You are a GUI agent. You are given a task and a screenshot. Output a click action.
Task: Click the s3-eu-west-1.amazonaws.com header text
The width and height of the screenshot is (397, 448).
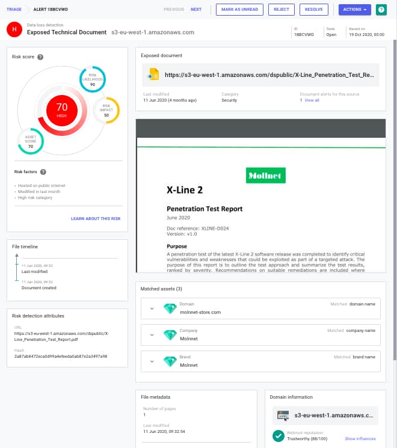[x=153, y=32]
